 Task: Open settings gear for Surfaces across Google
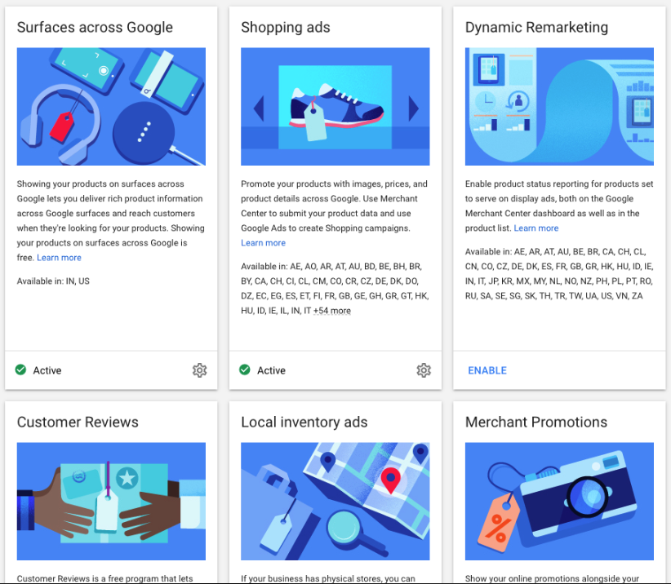[x=199, y=370]
